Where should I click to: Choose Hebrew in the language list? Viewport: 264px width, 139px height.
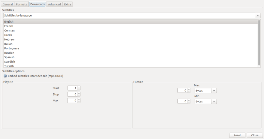tap(130, 39)
